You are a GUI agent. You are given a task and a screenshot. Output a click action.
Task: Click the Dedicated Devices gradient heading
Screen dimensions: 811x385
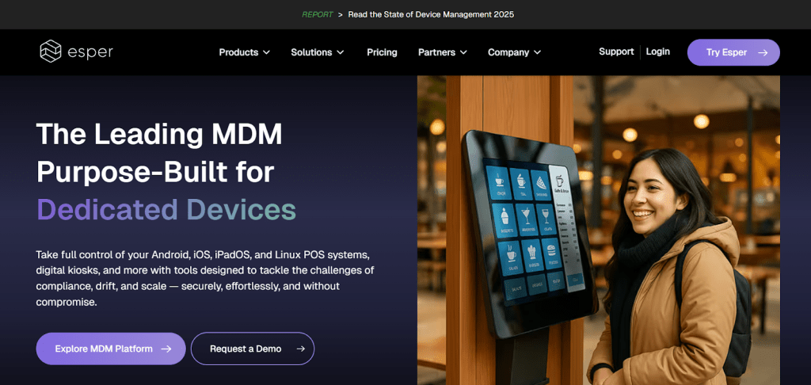pos(166,209)
